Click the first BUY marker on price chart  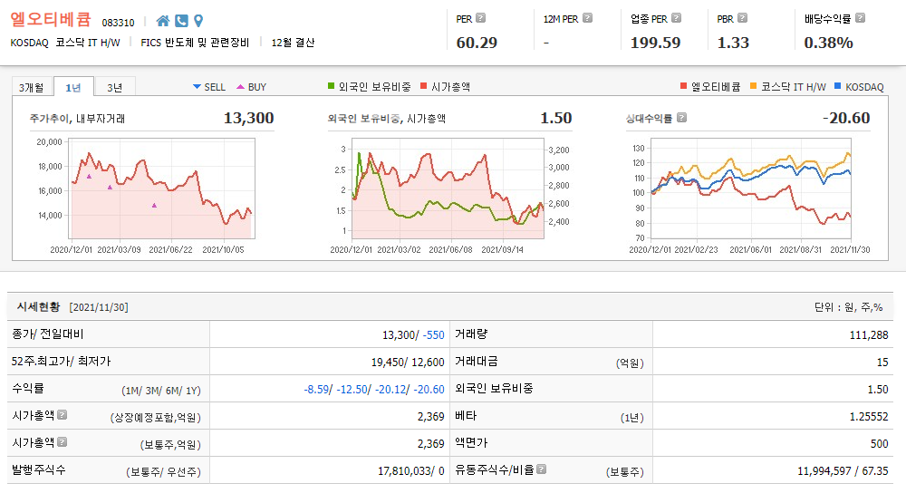click(x=89, y=177)
